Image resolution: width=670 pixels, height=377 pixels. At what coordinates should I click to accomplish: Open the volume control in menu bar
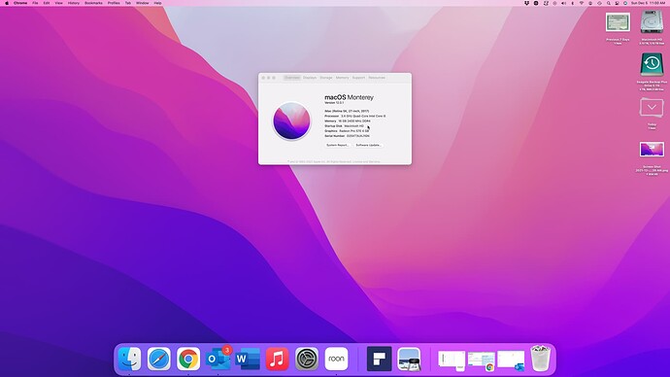(x=563, y=3)
